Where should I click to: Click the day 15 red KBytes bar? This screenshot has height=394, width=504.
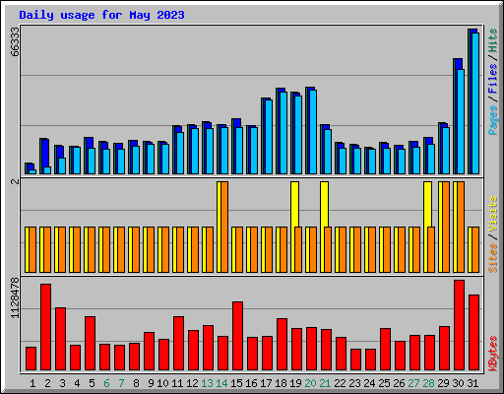pos(237,336)
